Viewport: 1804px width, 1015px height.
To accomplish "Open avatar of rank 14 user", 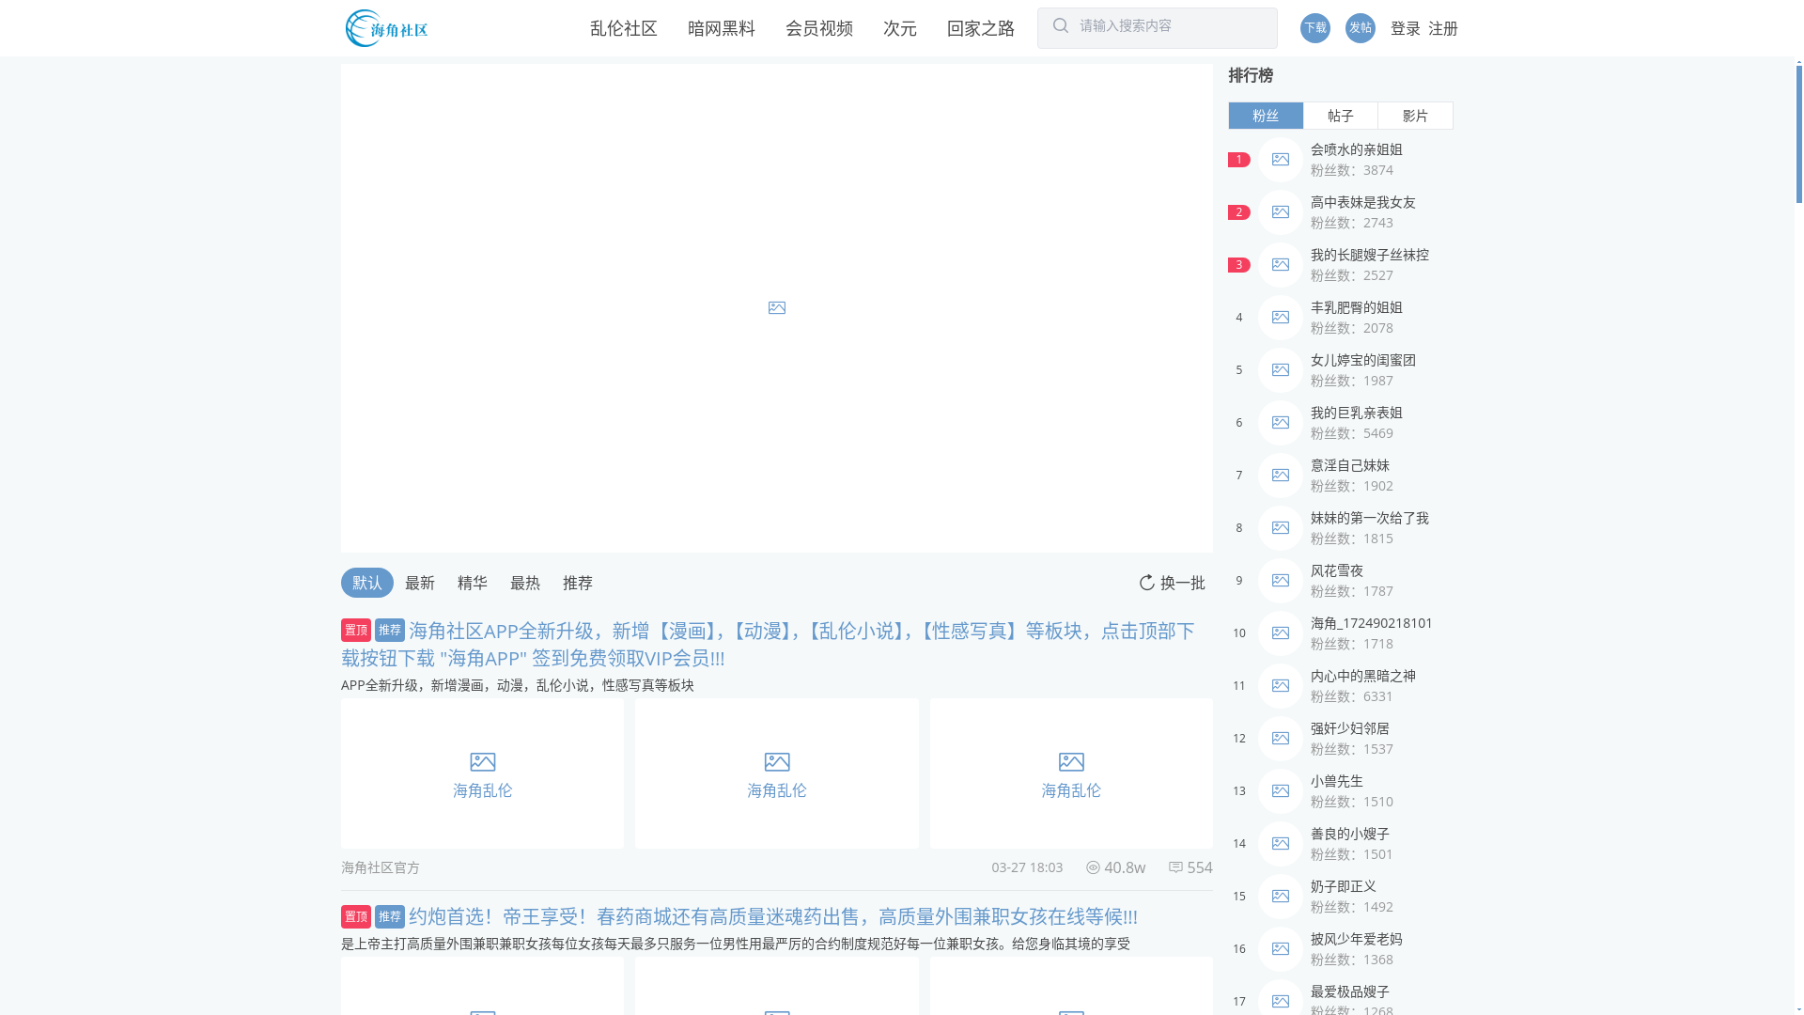I will tap(1281, 844).
